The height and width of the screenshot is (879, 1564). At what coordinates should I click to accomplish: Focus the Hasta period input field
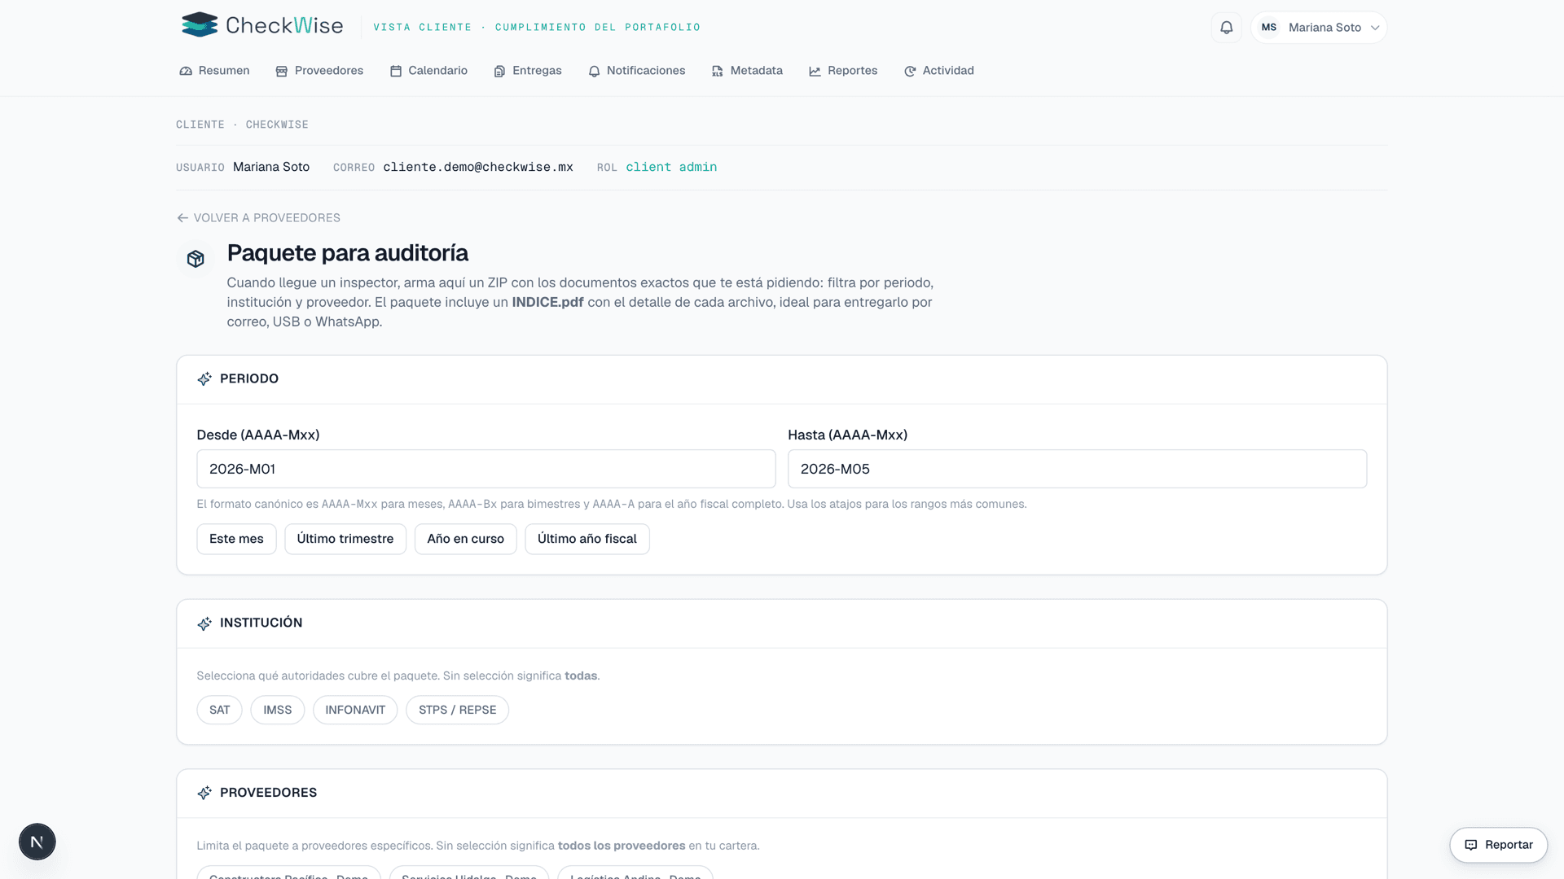coord(1077,469)
